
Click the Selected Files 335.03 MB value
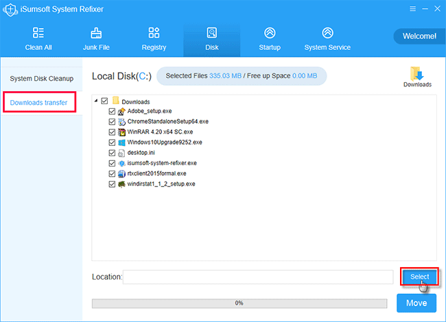click(x=225, y=76)
